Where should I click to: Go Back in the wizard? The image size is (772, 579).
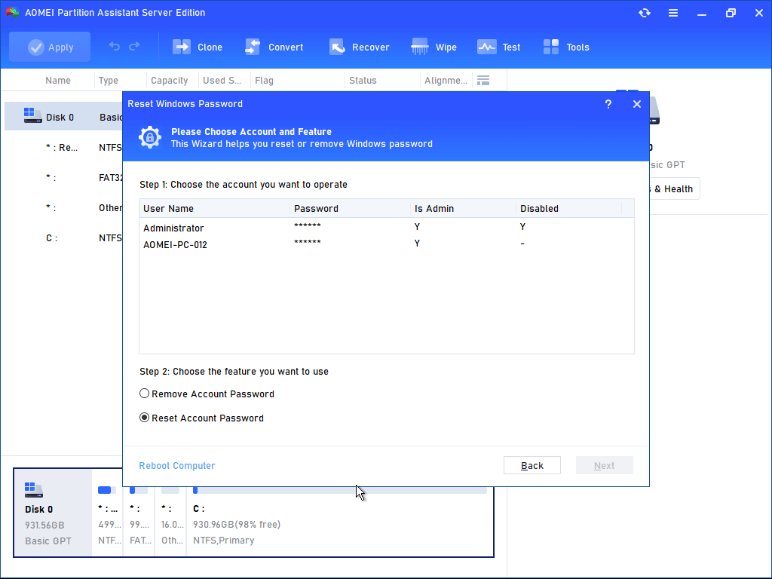pyautogui.click(x=532, y=465)
